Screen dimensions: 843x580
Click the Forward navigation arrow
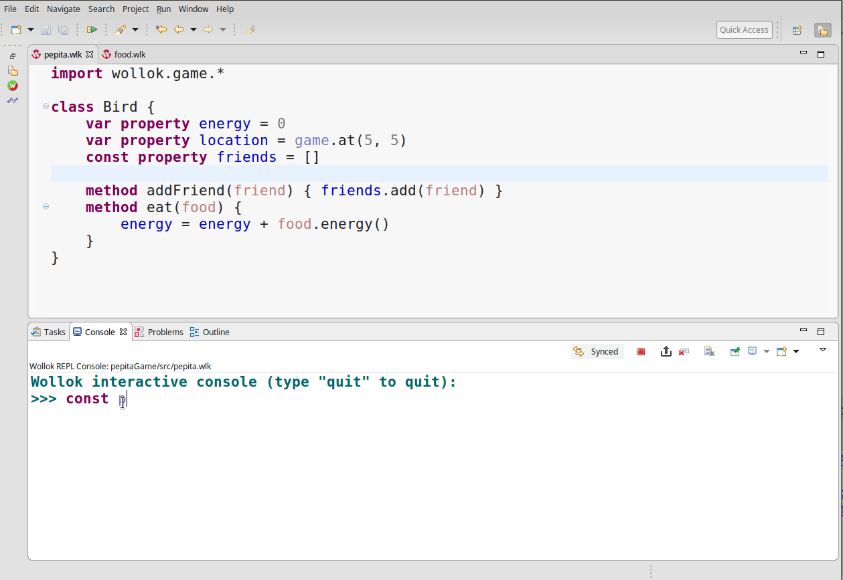click(x=208, y=29)
